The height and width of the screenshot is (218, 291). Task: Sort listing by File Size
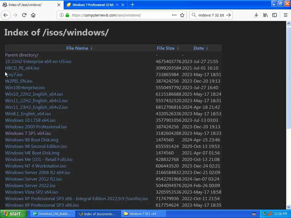coord(166,48)
